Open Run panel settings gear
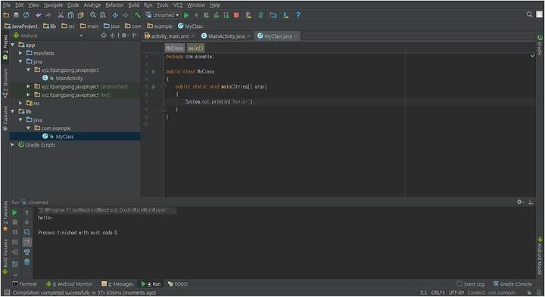 click(520, 202)
